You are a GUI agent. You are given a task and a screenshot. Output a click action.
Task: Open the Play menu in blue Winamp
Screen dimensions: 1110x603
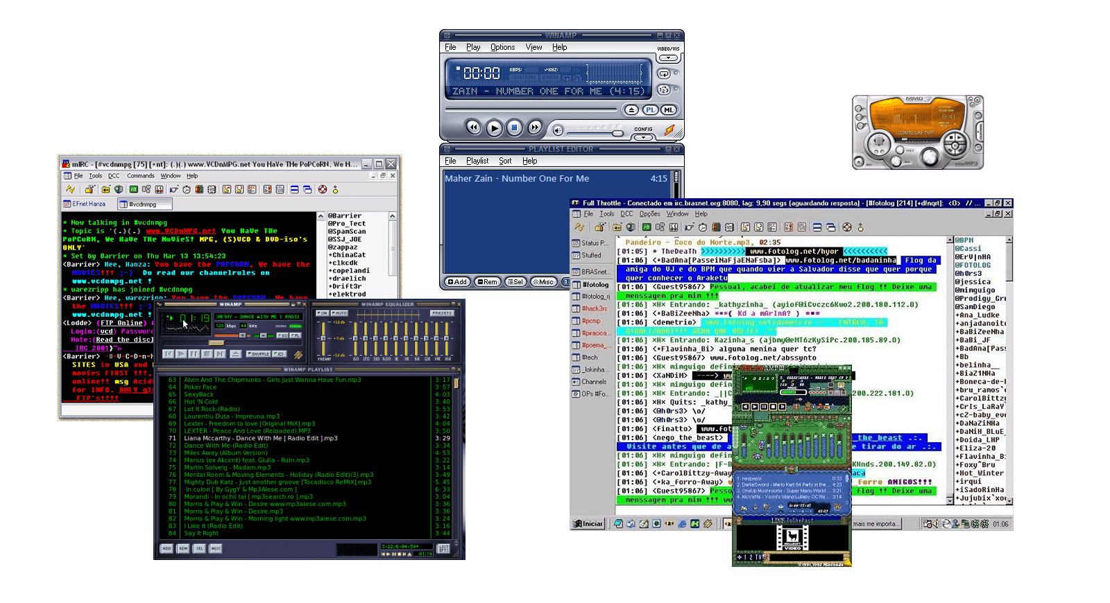tap(473, 47)
